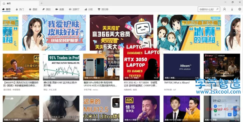Play the 520 restaurant scene thumbnail
Viewport: 243px width, 122px height.
click(222, 67)
